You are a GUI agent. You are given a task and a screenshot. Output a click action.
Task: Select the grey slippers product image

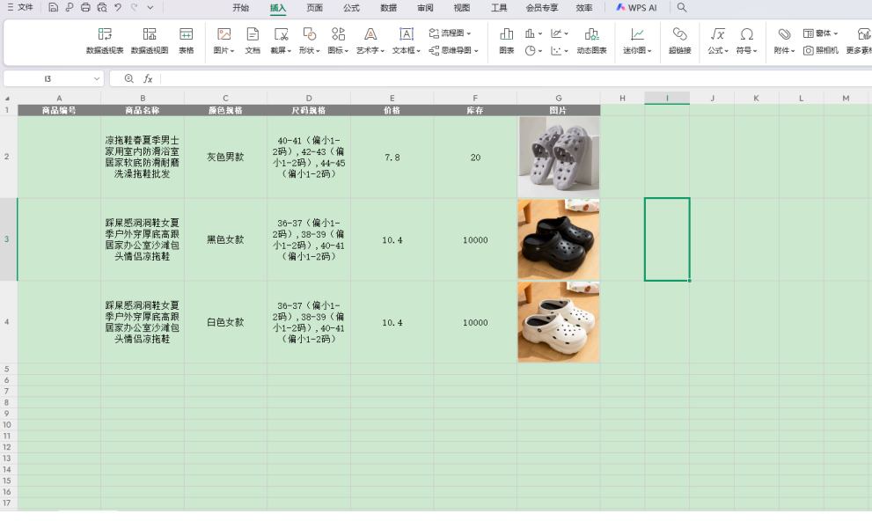coord(559,157)
